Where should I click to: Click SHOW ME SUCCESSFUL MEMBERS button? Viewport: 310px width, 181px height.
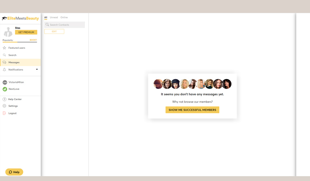tap(192, 110)
